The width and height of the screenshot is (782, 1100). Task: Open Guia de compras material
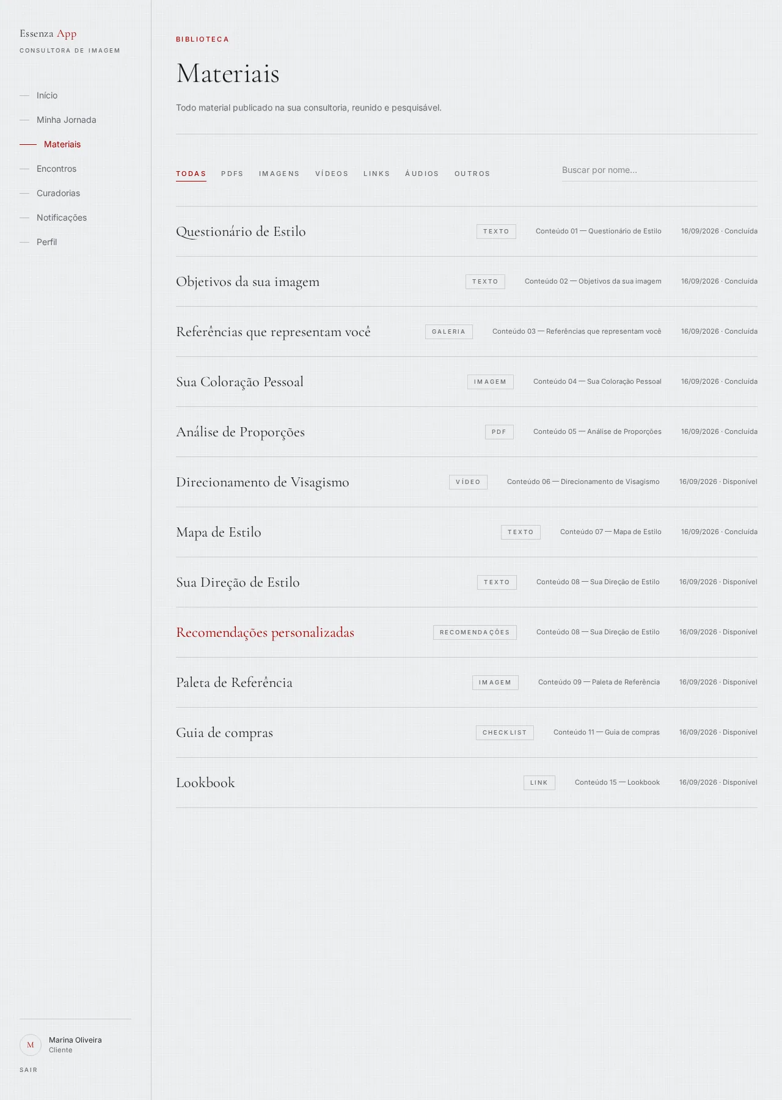point(224,733)
